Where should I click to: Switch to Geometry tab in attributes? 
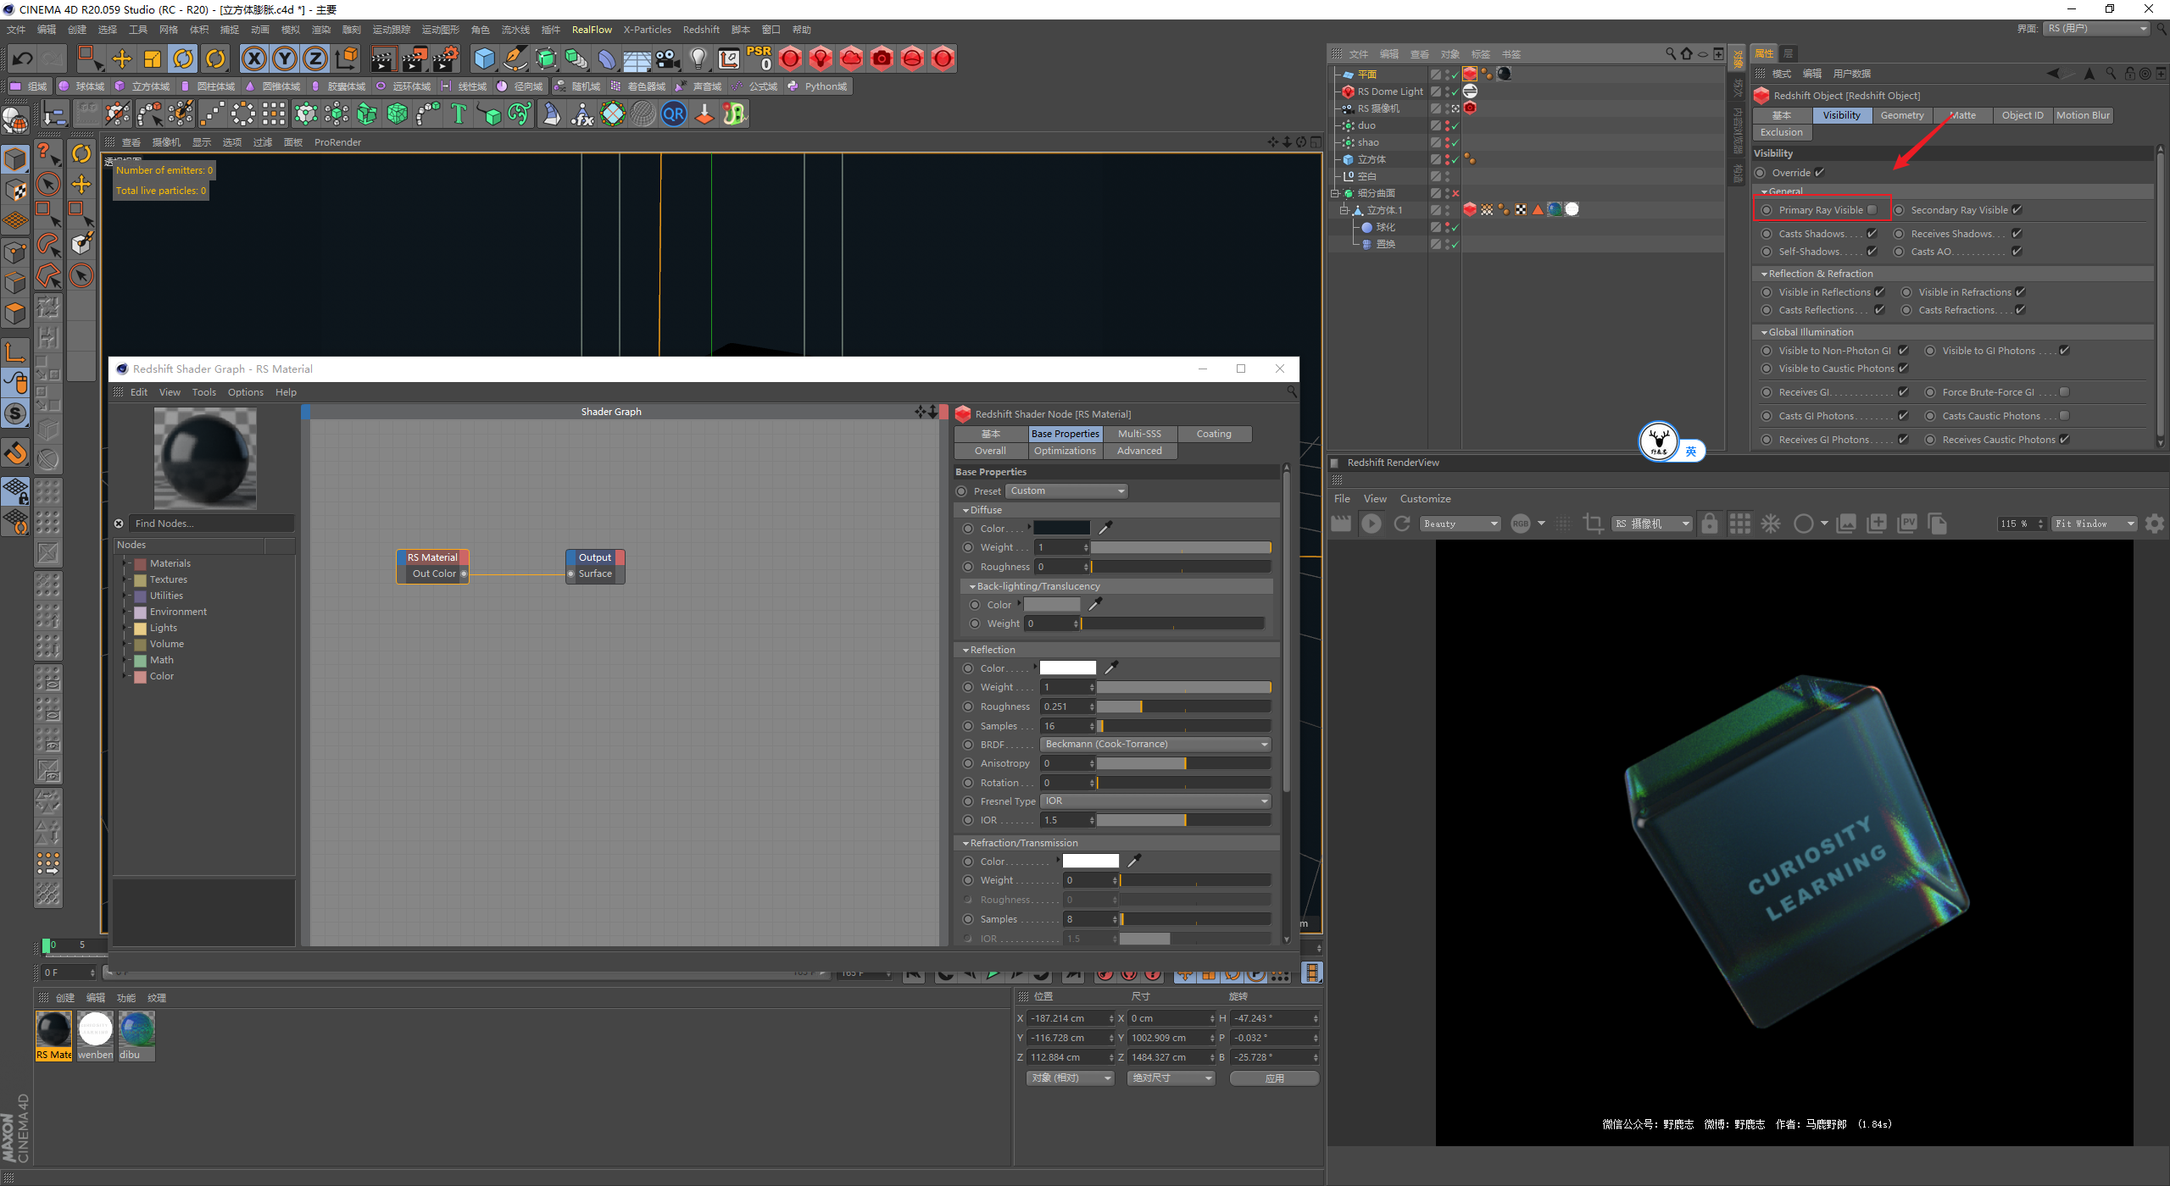point(1901,115)
